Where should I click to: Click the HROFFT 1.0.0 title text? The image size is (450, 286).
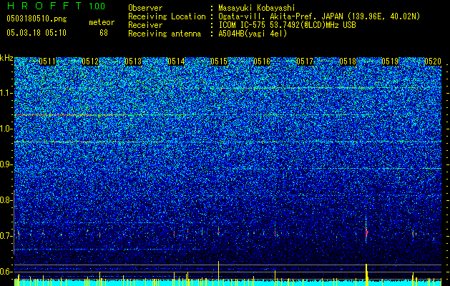pos(56,6)
